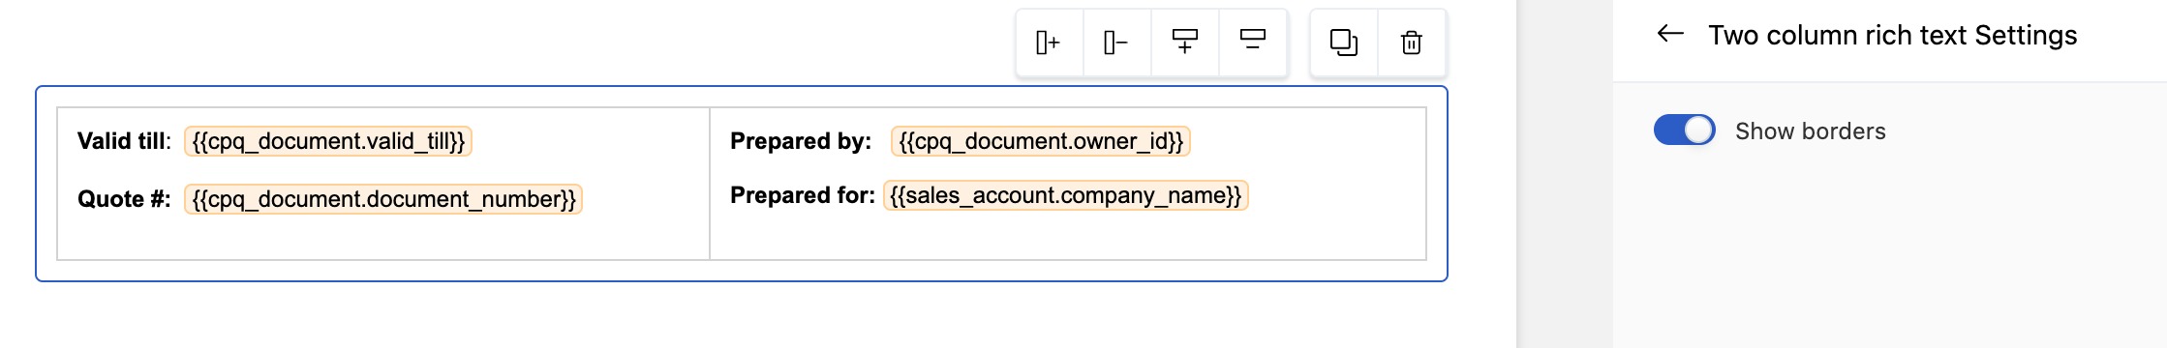2167x348 pixels.
Task: Delete the block with trash icon
Action: pyautogui.click(x=1412, y=43)
